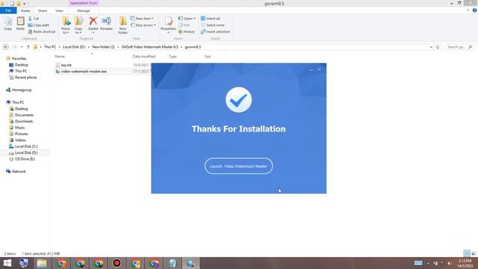The height and width of the screenshot is (269, 478).
Task: Open touch keyboard from system tray
Action: [x=418, y=263]
